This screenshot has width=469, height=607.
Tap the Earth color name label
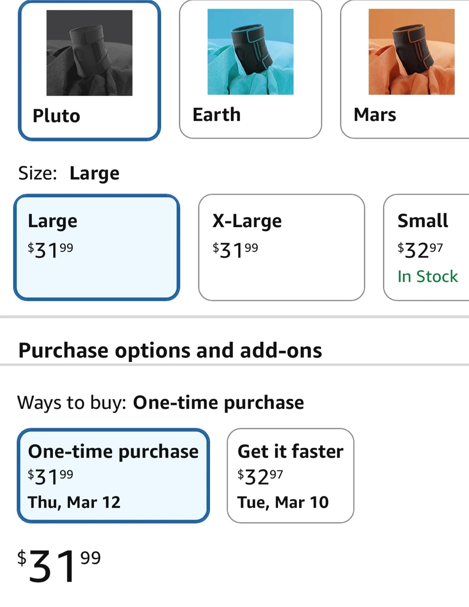coord(217,115)
